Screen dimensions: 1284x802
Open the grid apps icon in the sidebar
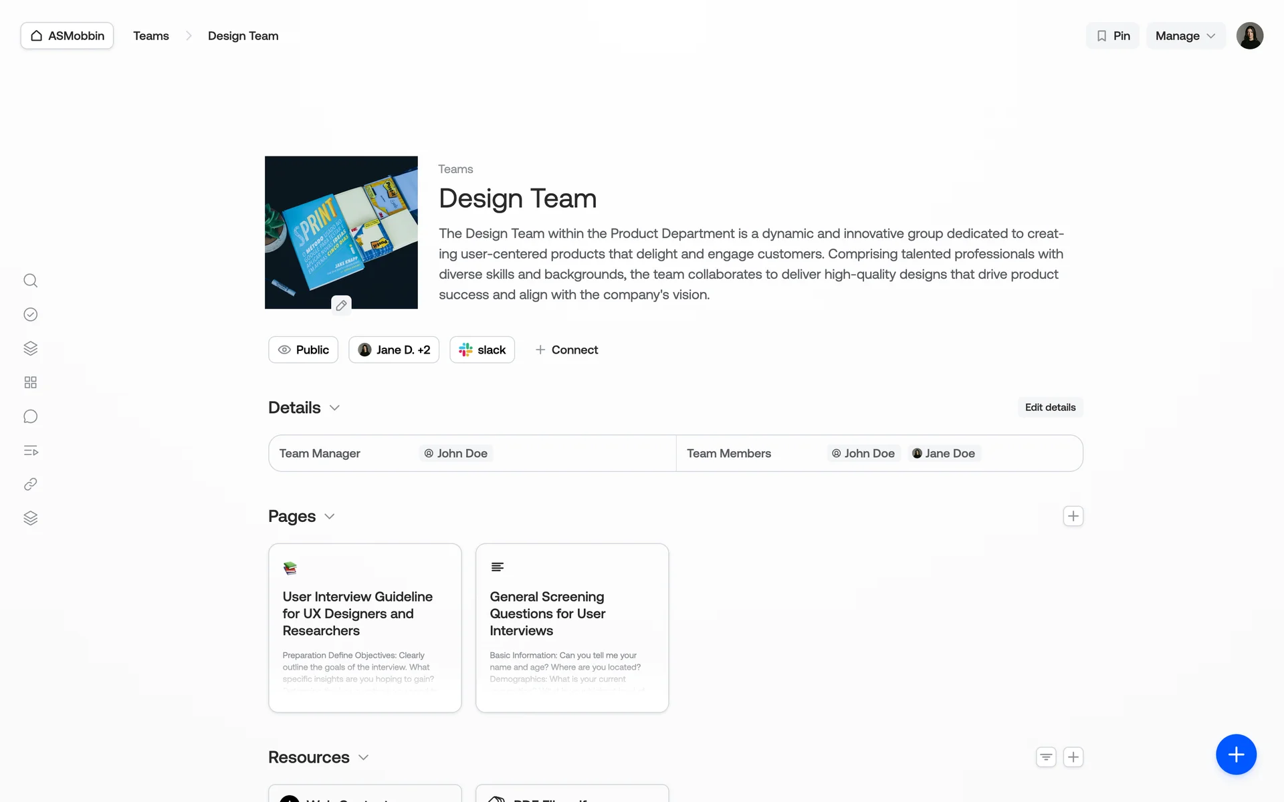point(30,382)
